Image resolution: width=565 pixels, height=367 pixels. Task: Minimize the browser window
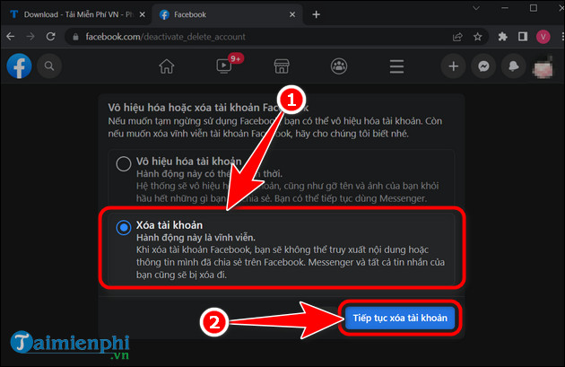(504, 8)
